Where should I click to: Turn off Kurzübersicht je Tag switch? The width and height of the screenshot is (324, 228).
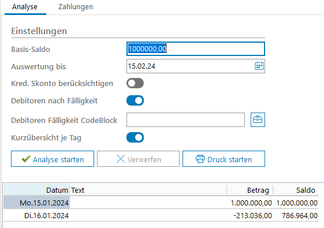(x=135, y=137)
